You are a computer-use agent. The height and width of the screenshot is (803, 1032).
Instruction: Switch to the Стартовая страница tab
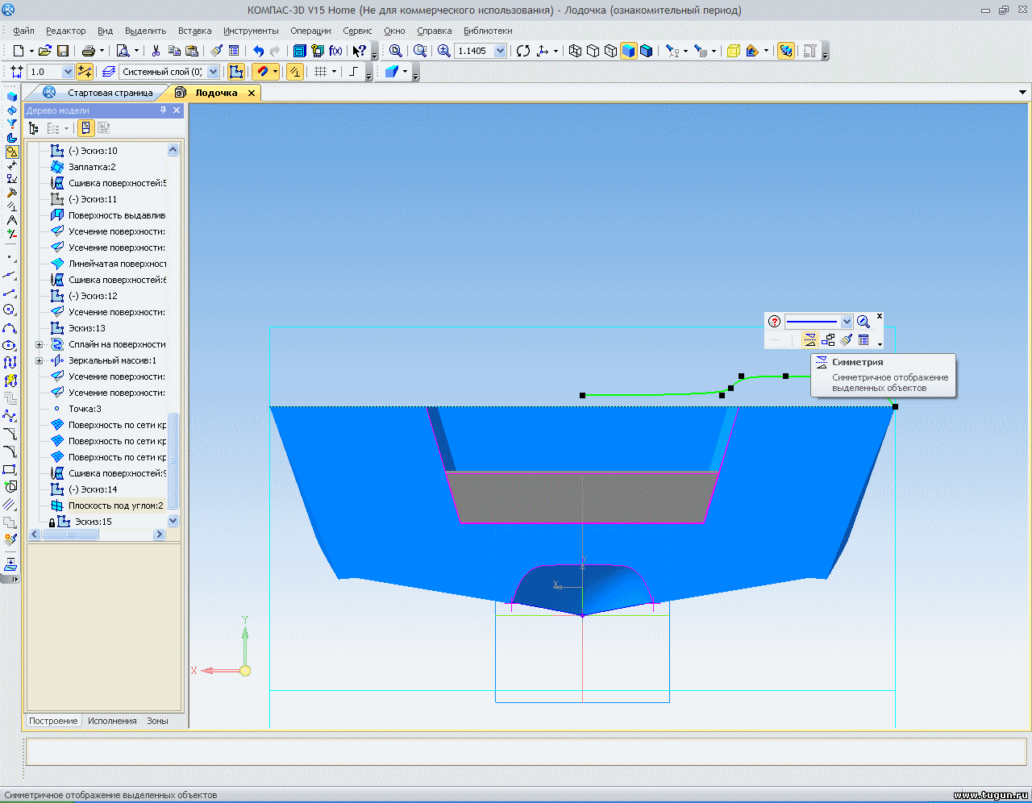(110, 93)
